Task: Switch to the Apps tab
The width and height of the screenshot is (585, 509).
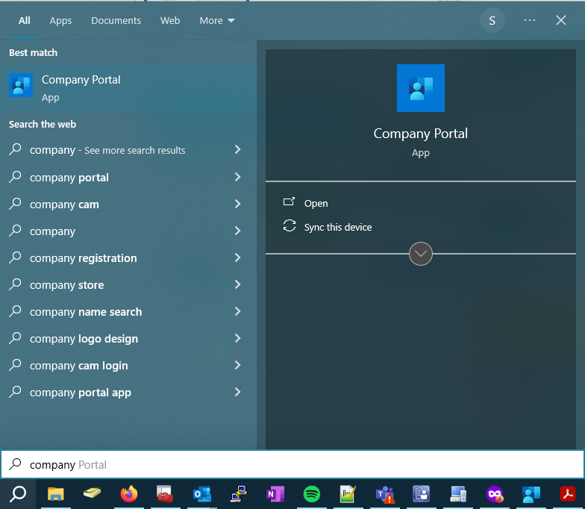Action: 60,21
